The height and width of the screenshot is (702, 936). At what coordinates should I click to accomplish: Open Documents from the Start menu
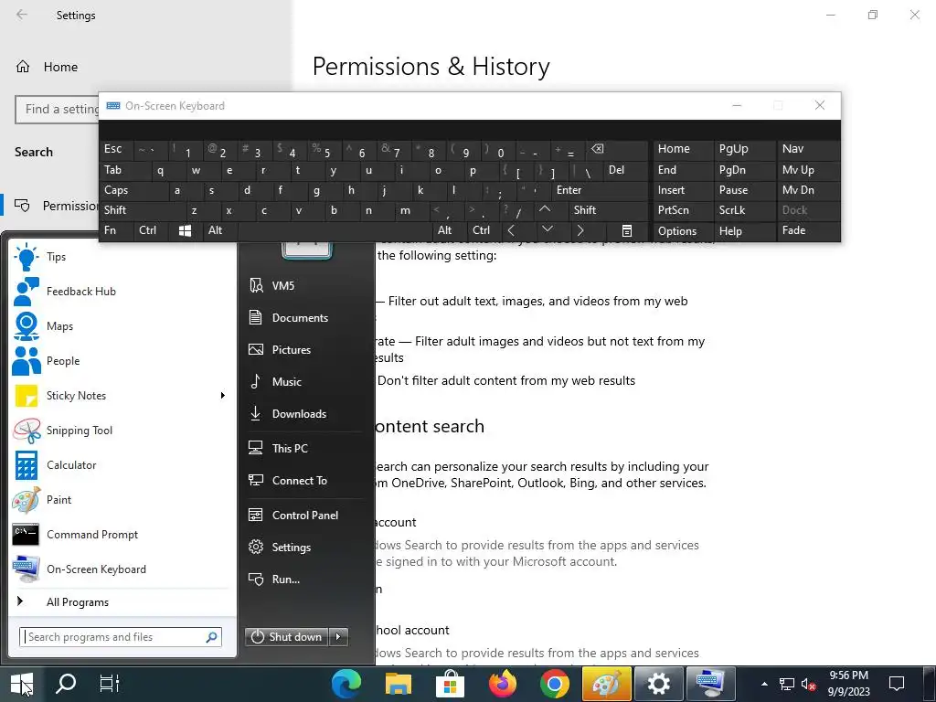[x=304, y=317]
